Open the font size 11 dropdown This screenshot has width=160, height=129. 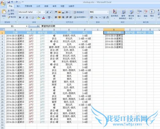(44, 12)
